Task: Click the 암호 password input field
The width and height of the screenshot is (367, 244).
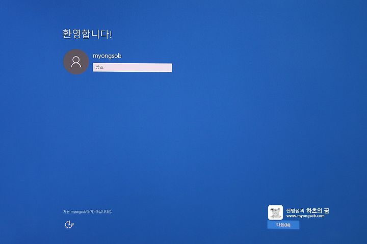Action: pos(132,68)
